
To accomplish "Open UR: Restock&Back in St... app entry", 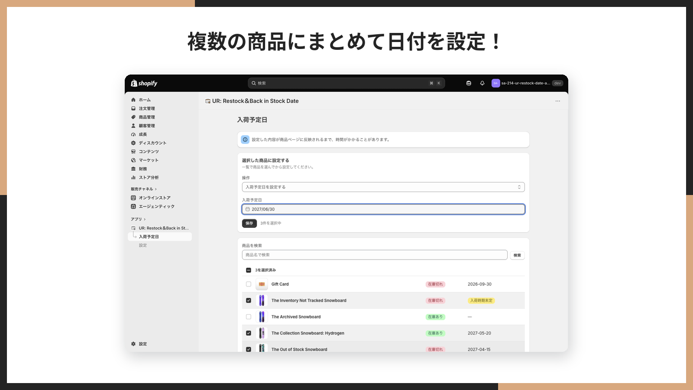I will pos(164,228).
